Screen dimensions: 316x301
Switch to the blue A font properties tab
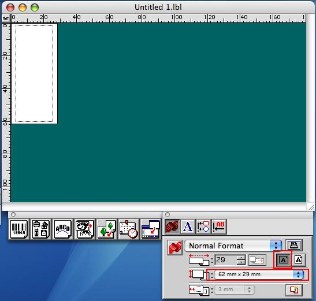pos(188,226)
